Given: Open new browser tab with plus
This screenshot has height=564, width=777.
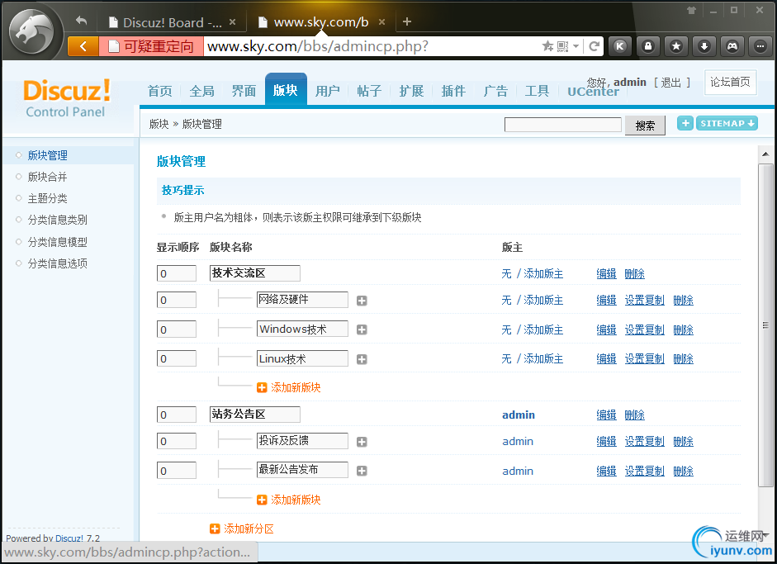Looking at the screenshot, I should click(407, 21).
